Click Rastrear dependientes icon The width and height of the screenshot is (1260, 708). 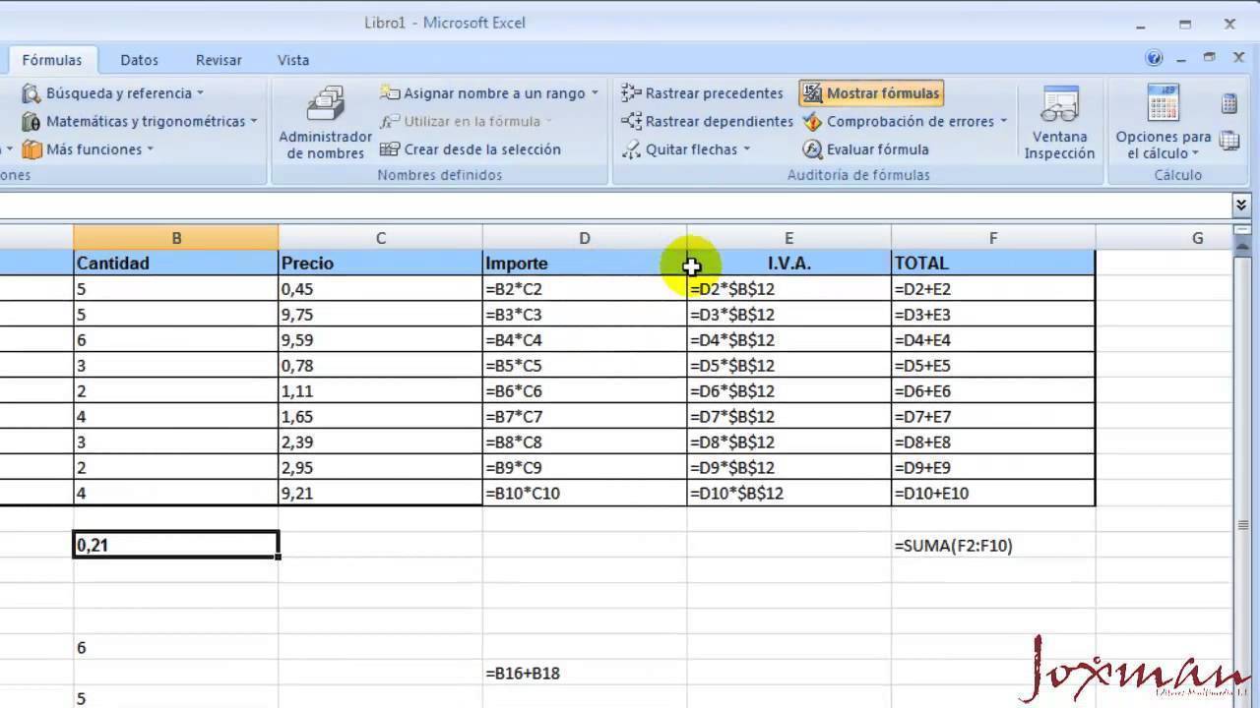(631, 122)
